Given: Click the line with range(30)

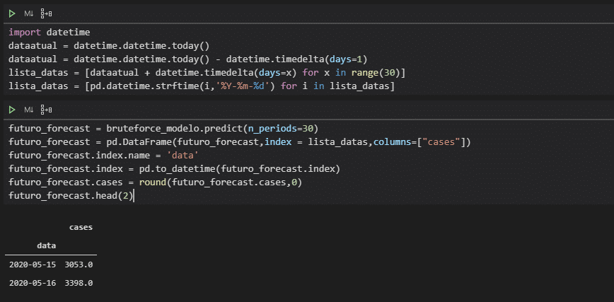Looking at the screenshot, I should [207, 72].
